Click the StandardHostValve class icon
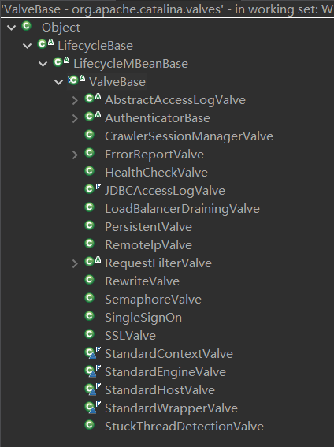This screenshot has width=334, height=447. 92,389
